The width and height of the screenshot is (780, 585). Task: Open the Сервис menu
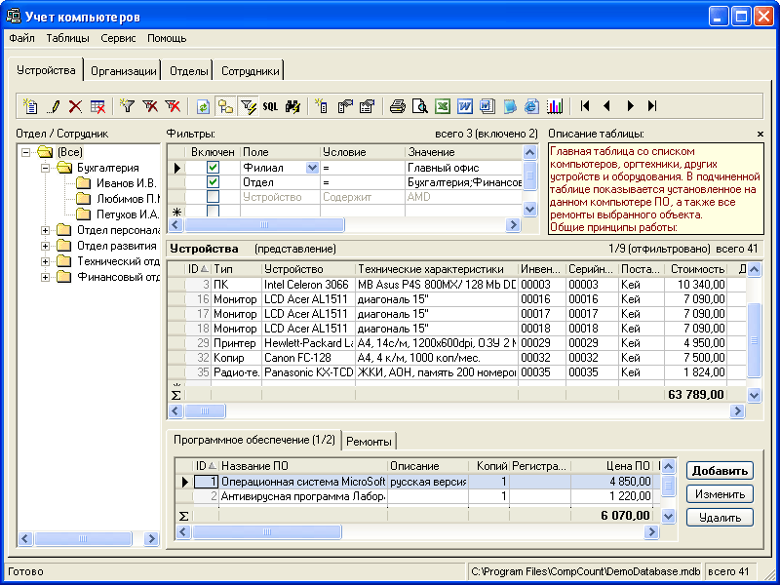pyautogui.click(x=118, y=38)
